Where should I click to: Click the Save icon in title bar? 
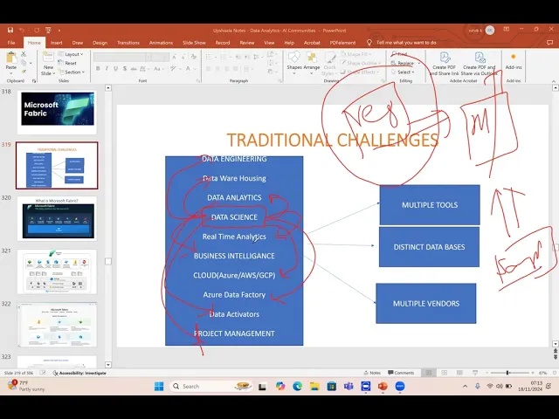[10, 31]
